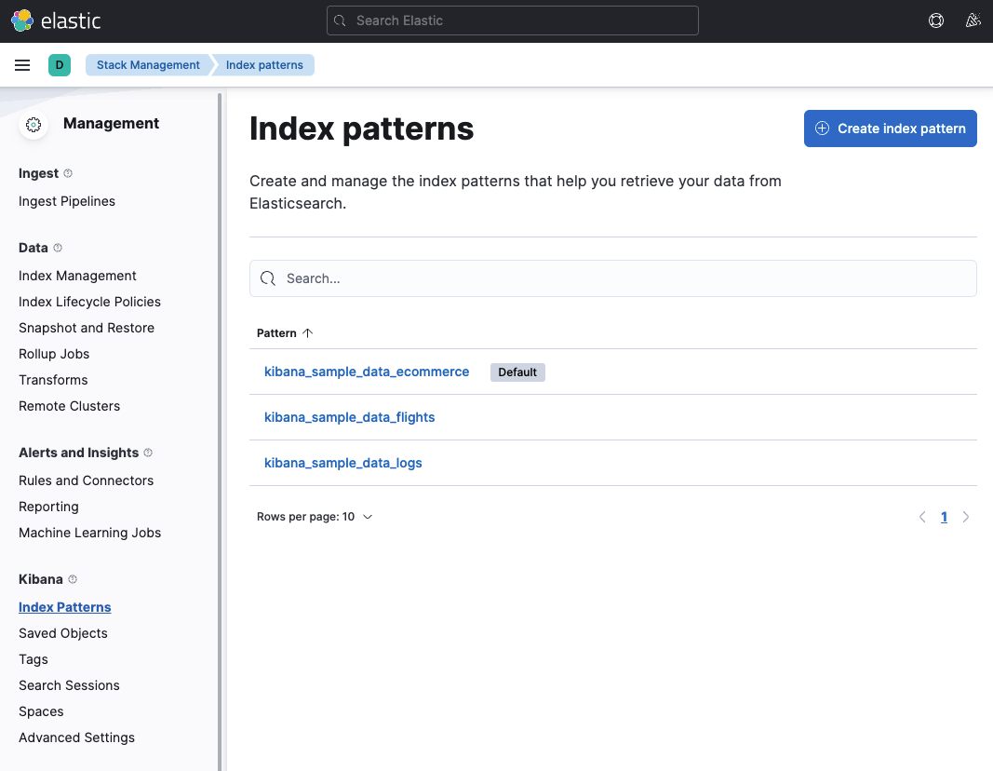
Task: Open Remote Clusters
Action: [69, 406]
